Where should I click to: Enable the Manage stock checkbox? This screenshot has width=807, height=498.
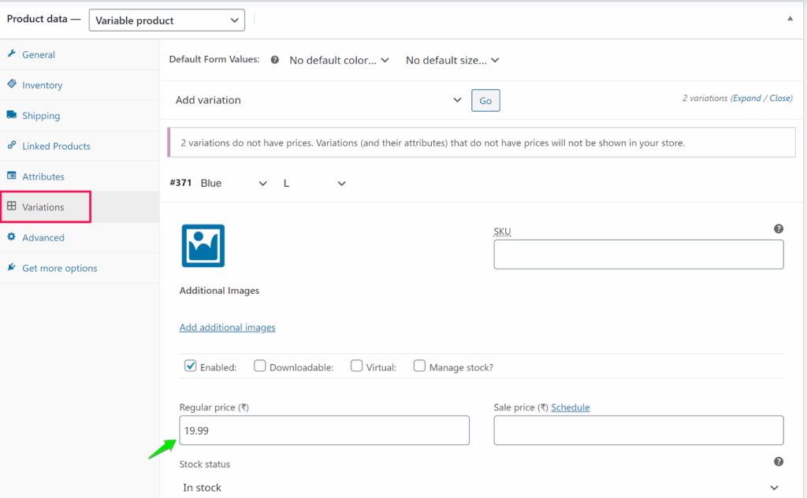click(x=419, y=366)
